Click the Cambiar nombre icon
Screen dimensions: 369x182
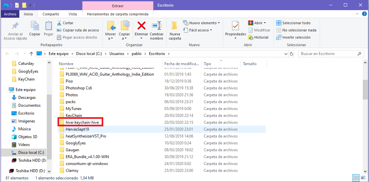[x=157, y=26]
